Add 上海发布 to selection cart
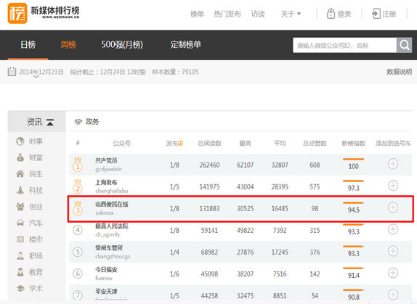This screenshot has height=304, width=417. 393,186
